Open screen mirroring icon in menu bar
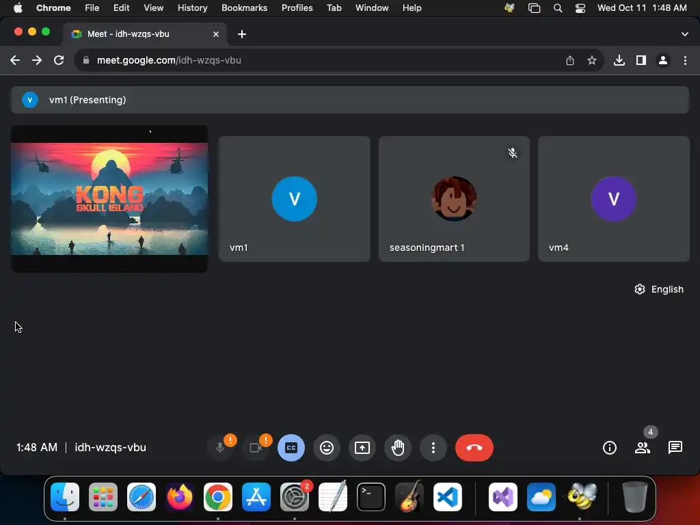The image size is (700, 525). pos(534,8)
